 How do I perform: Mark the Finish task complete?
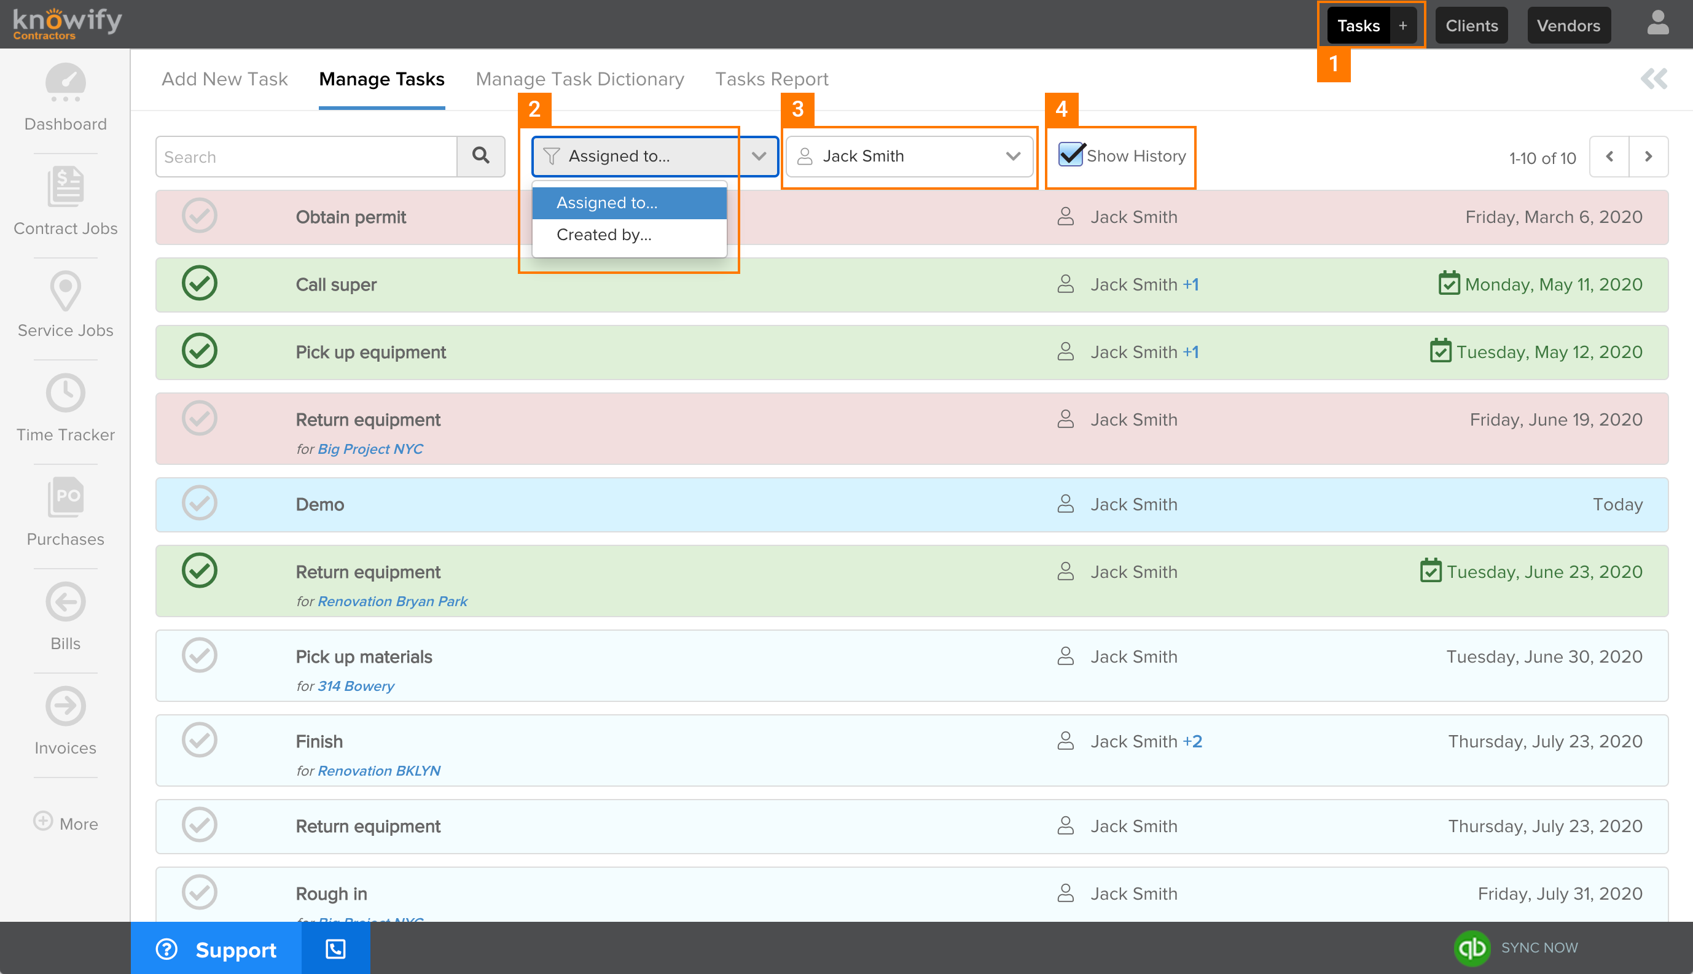click(x=200, y=740)
